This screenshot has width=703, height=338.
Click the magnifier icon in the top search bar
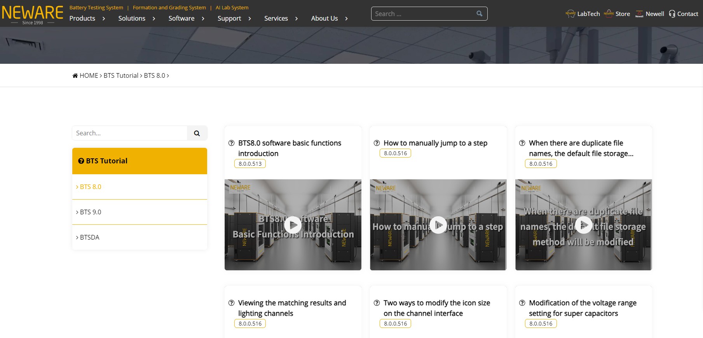pos(480,14)
